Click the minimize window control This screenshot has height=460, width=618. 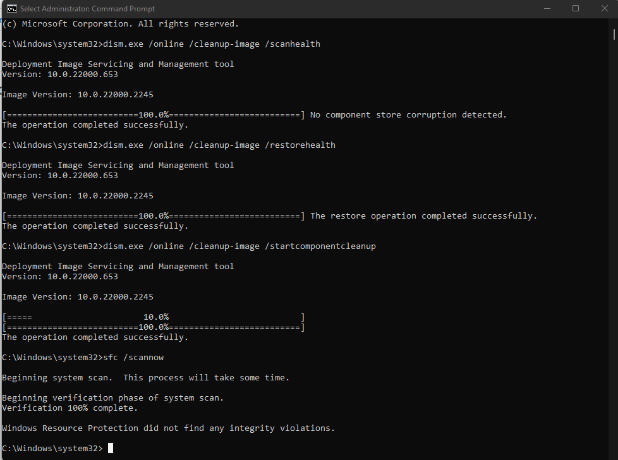pyautogui.click(x=546, y=8)
